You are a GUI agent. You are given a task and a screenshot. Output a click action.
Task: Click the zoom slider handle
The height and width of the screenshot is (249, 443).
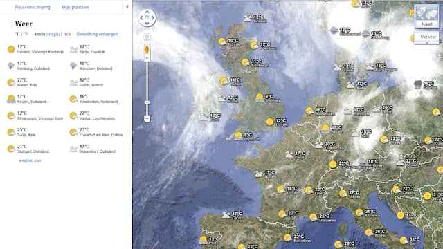(x=147, y=102)
